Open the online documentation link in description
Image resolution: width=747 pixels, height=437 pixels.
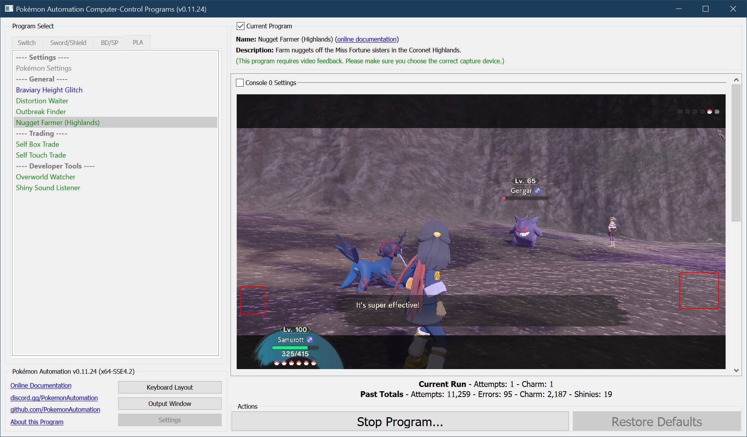pos(367,39)
